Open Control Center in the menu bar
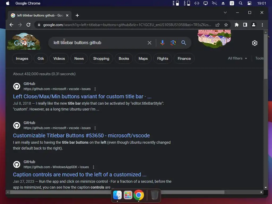 [x=249, y=3]
